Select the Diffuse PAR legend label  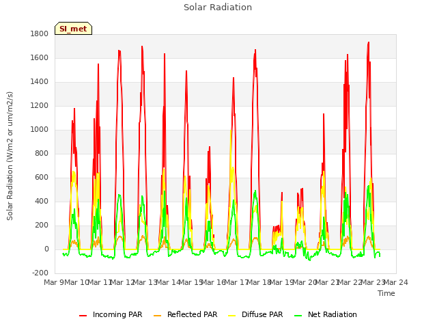point(262,314)
